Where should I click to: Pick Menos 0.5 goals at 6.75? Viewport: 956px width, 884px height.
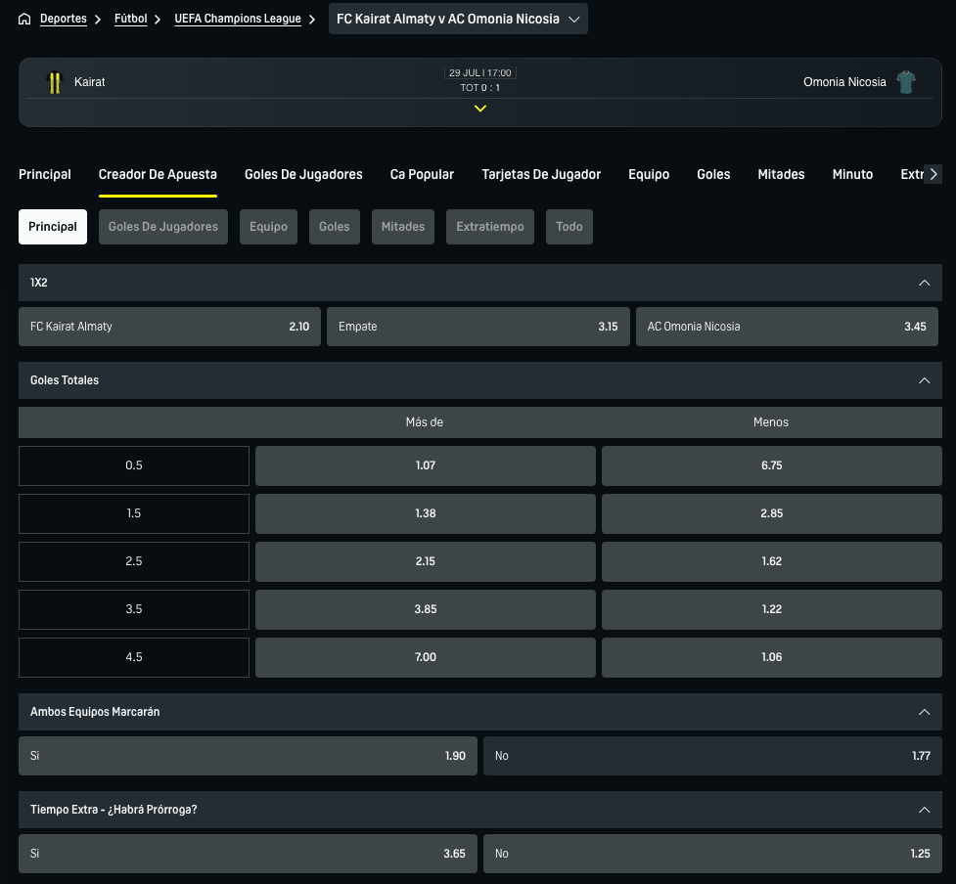(x=772, y=466)
